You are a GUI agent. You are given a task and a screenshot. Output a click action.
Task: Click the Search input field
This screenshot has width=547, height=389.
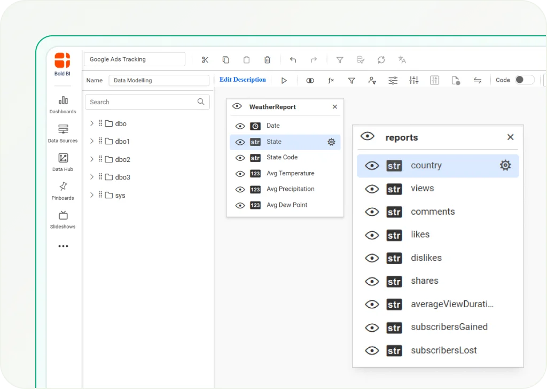point(142,102)
